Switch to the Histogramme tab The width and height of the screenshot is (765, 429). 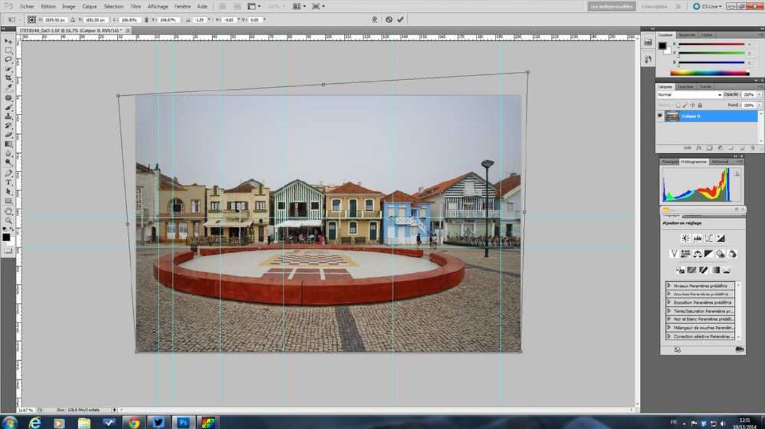point(694,162)
